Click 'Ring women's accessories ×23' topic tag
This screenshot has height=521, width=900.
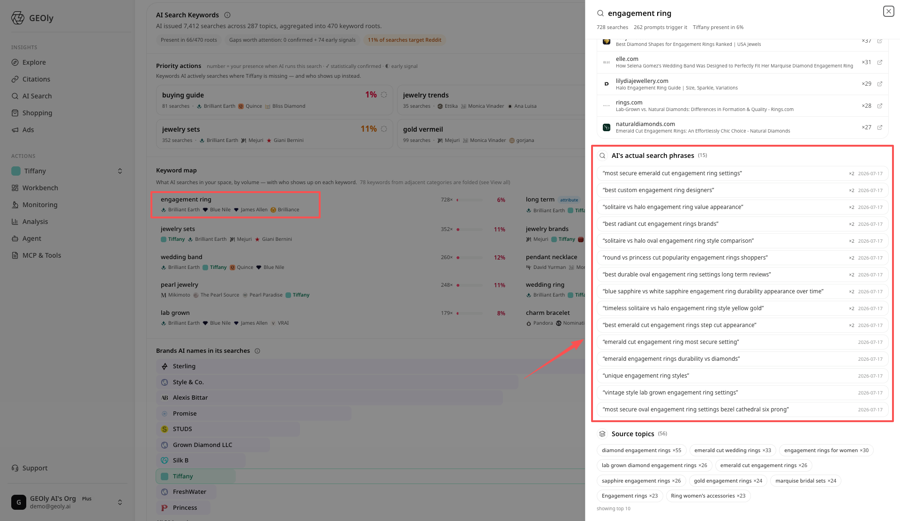point(708,496)
